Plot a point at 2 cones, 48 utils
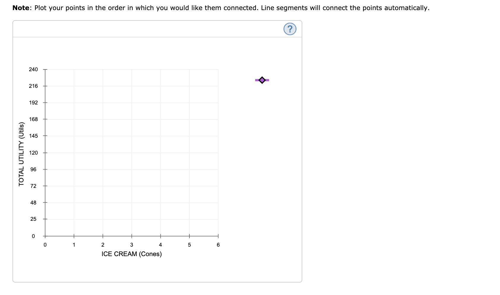The width and height of the screenshot is (500, 295). click(103, 202)
